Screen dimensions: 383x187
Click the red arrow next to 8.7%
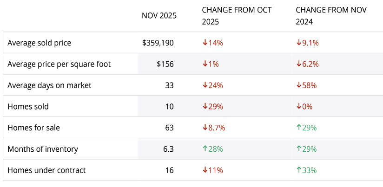(205, 128)
